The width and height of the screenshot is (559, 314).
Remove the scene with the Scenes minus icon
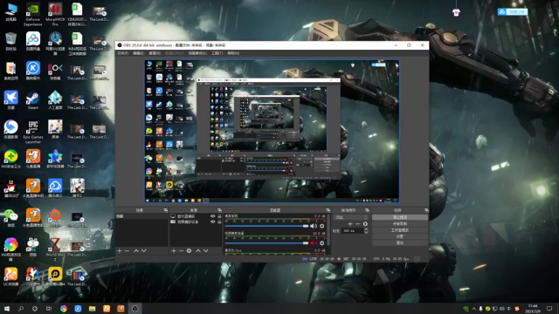[x=127, y=251]
